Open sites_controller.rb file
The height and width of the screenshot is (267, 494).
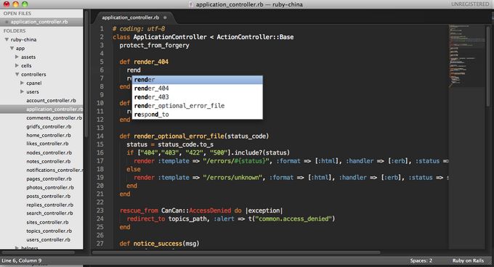tap(47, 222)
